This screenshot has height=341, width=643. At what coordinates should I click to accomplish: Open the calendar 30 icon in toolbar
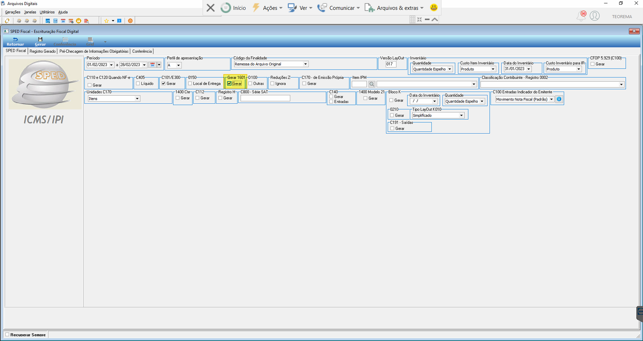[63, 21]
